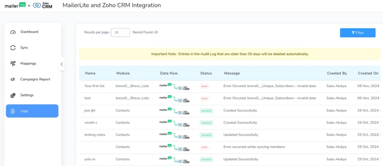Sort by the Status column header
This screenshot has width=383, height=166.
pos(206,73)
